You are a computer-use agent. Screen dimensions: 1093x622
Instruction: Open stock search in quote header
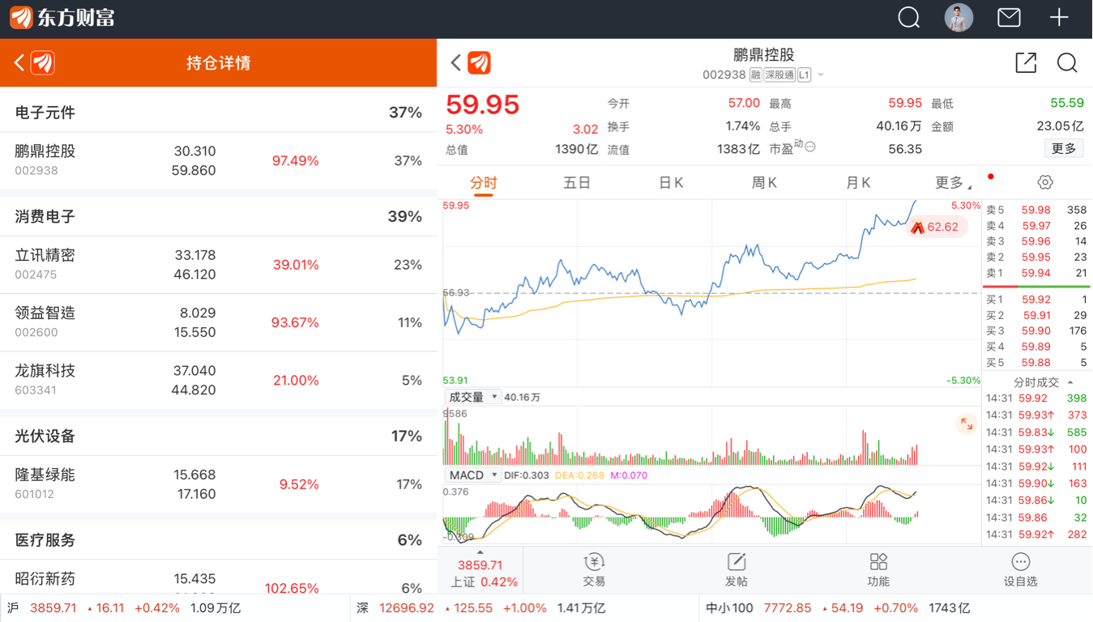pyautogui.click(x=1067, y=62)
